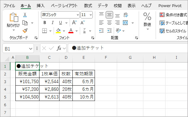Viewport: 188px width, 117px height.
Task: Open the font size dropdown 11
Action: point(91,15)
